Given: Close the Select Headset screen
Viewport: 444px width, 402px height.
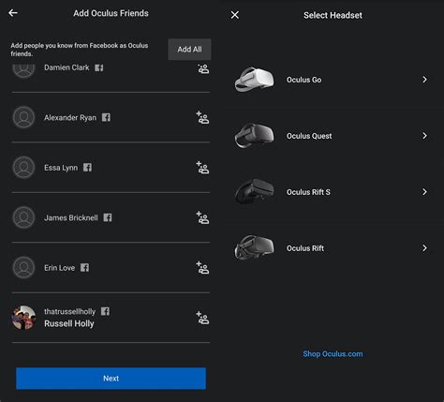Looking at the screenshot, I should tap(235, 15).
